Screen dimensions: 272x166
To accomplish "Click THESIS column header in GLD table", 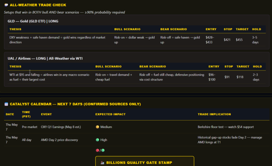I will (15, 29).
